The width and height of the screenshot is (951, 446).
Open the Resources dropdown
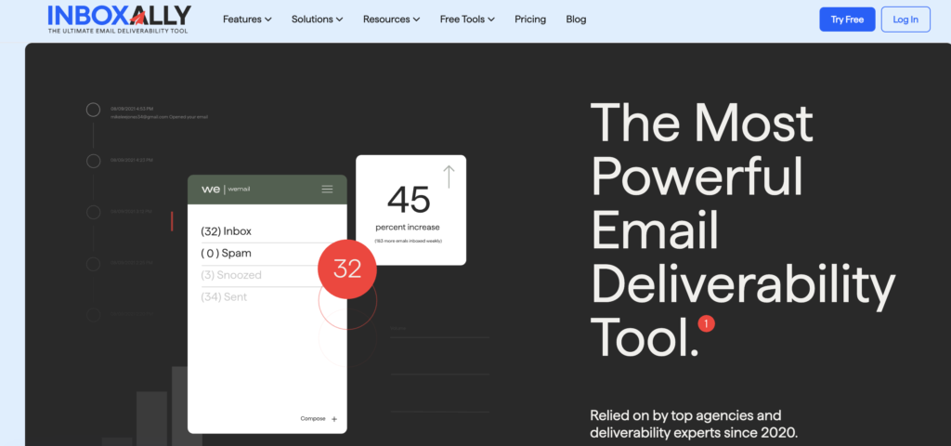point(391,20)
